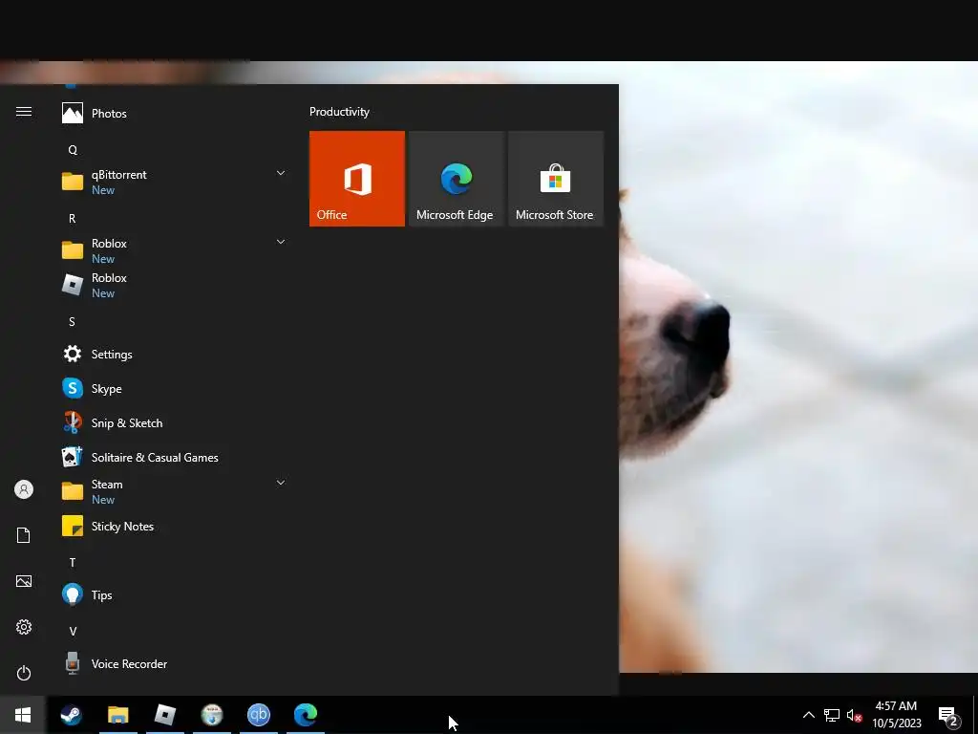Click the Microsoft Store tile
This screenshot has height=734, width=978.
(556, 179)
